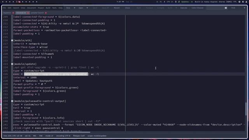249x140 pixels.
Task: Click the Execute toolbar button
Action: (184, 8)
